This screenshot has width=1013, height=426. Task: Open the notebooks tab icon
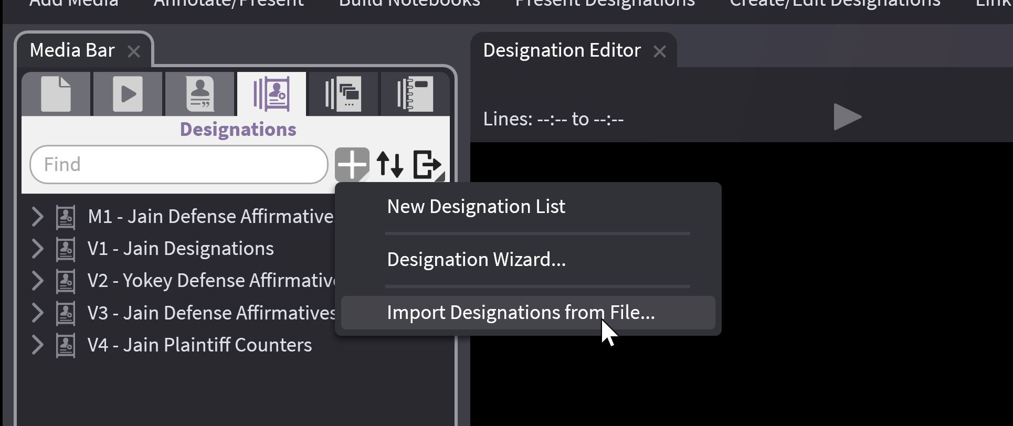pyautogui.click(x=415, y=94)
